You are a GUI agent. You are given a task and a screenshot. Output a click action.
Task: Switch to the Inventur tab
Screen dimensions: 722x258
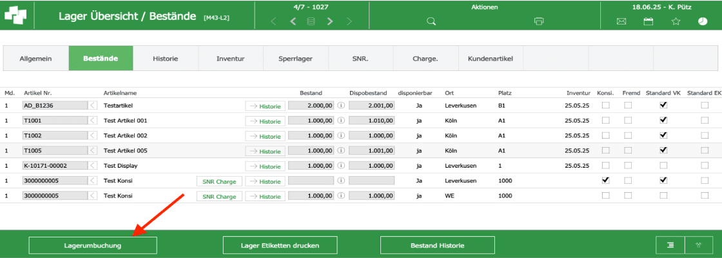point(230,59)
